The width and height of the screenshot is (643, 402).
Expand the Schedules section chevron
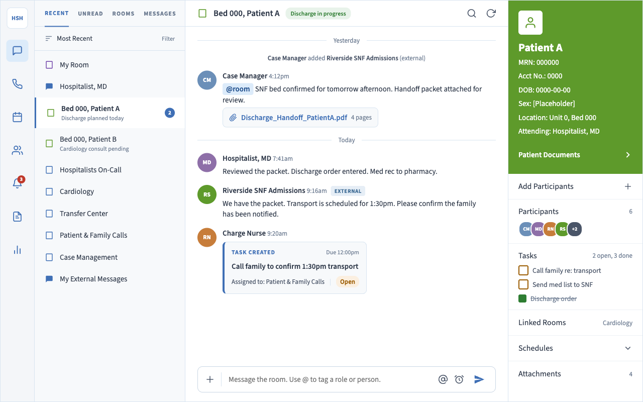point(628,348)
